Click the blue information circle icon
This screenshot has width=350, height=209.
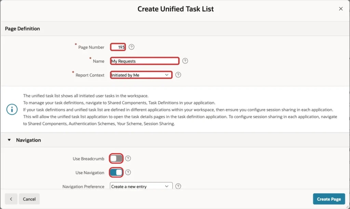point(12,109)
